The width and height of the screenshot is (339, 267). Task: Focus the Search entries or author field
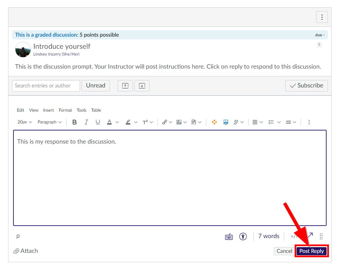(46, 86)
